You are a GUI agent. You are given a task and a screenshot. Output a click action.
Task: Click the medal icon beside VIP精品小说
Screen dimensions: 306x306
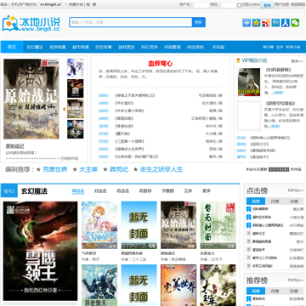click(x=238, y=60)
